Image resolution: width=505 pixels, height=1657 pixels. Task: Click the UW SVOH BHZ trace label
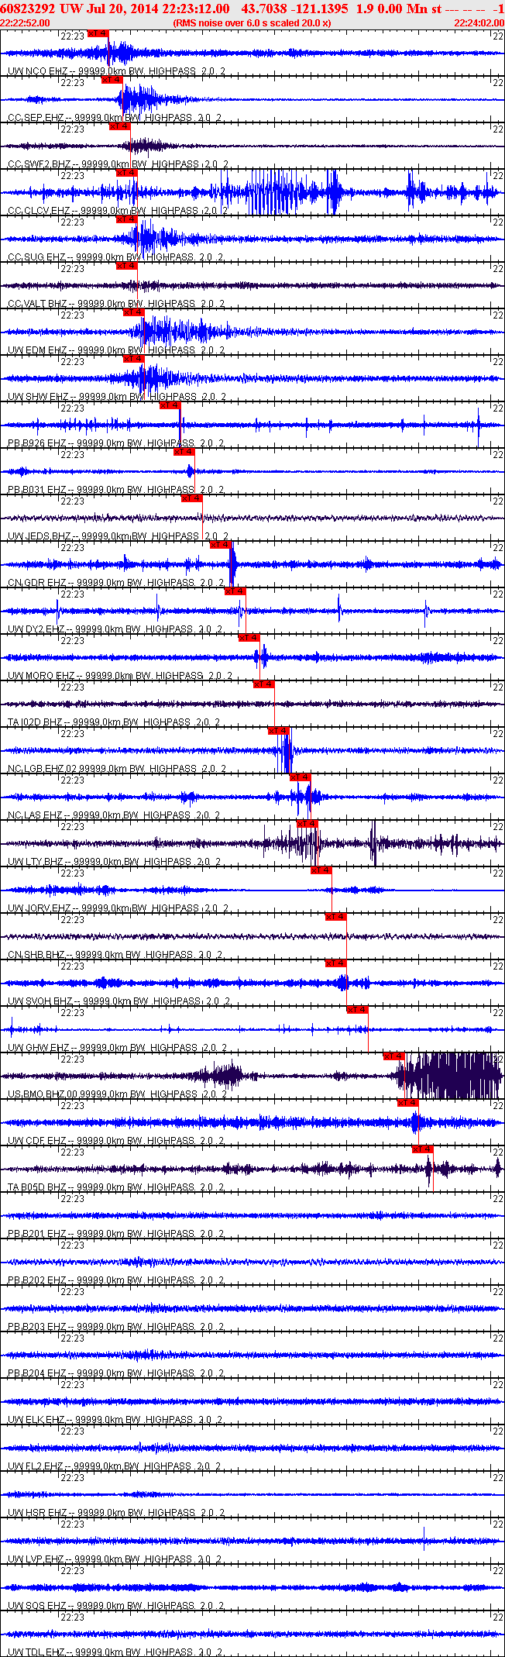(119, 1001)
